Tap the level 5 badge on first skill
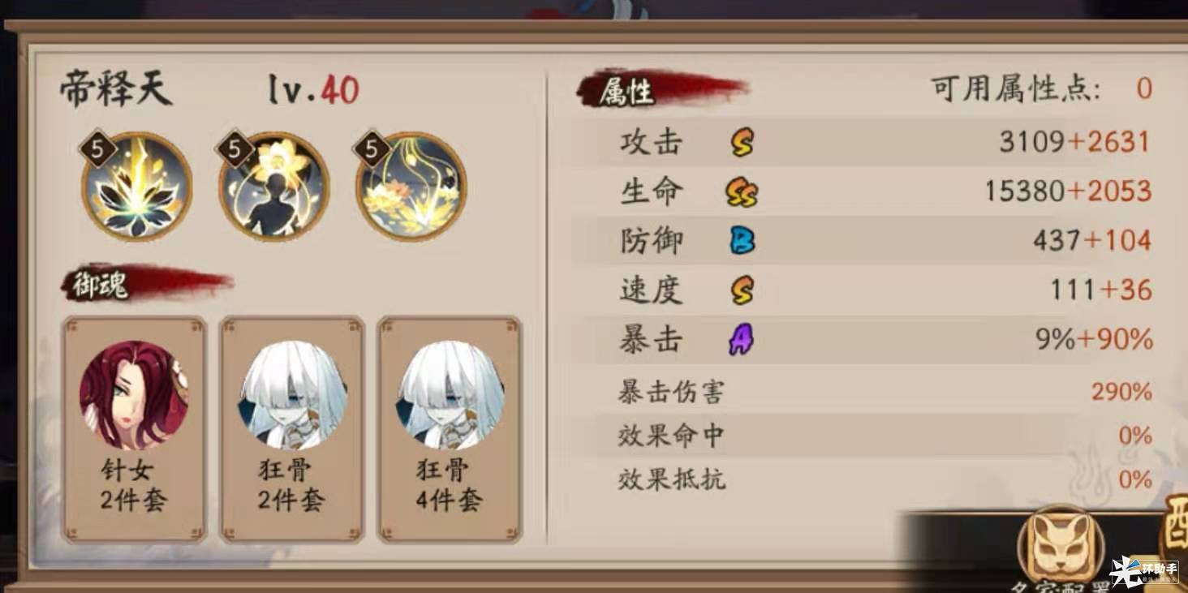This screenshot has width=1188, height=593. (97, 148)
